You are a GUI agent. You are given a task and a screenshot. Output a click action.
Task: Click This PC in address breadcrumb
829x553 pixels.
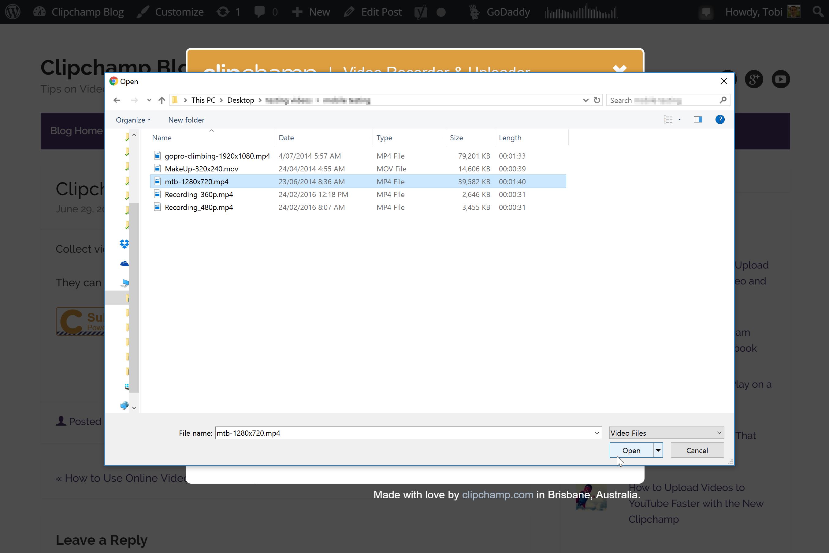click(x=203, y=100)
